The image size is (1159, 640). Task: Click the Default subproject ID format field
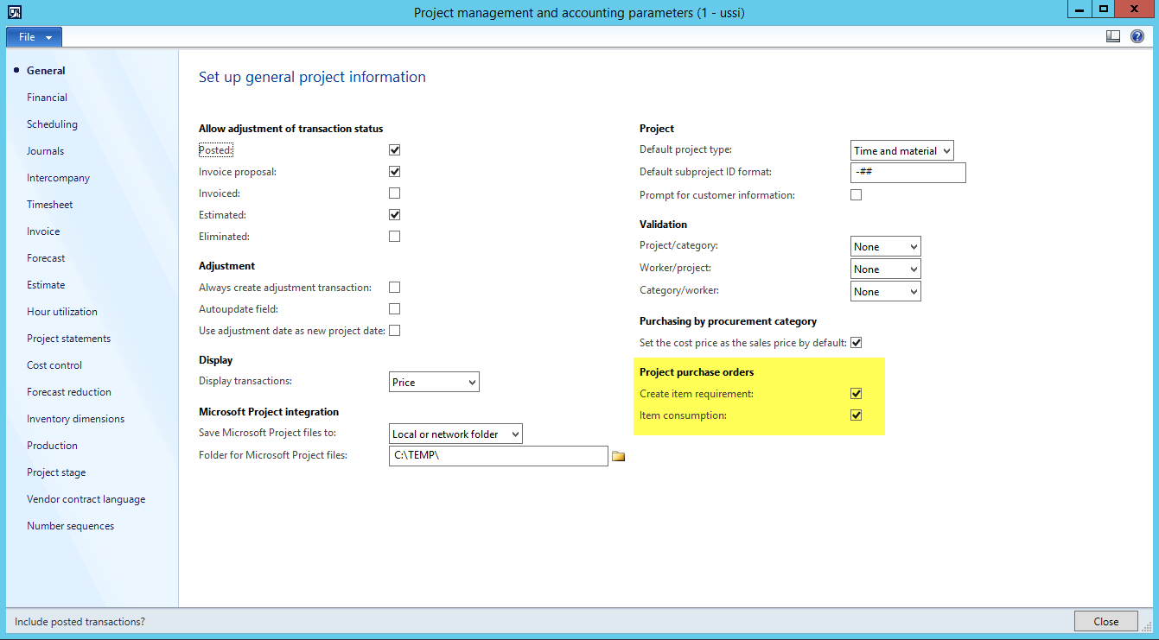[x=907, y=173]
